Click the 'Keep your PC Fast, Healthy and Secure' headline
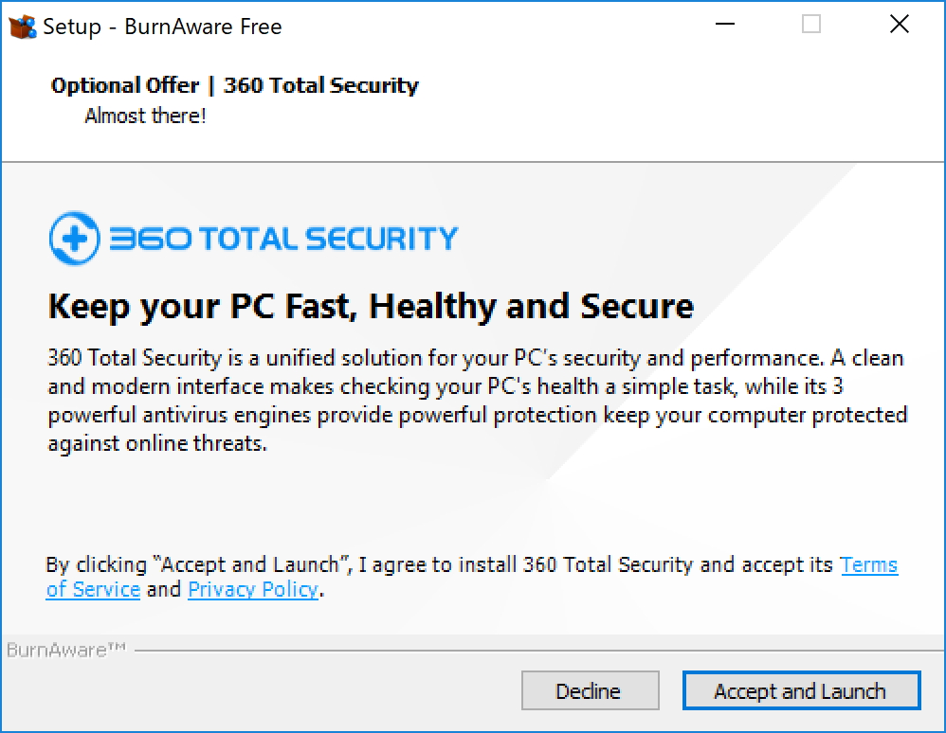This screenshot has width=946, height=733. pyautogui.click(x=371, y=306)
